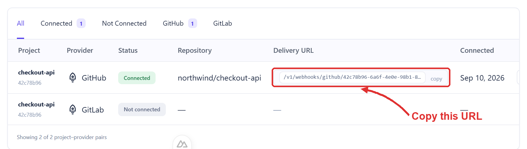Click checkout-api project name in GitHub row

tap(36, 72)
